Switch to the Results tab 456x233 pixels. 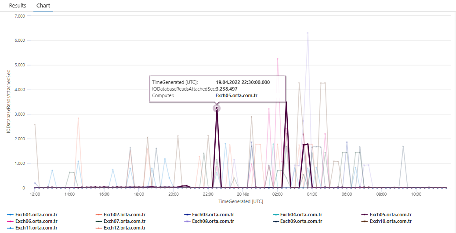click(18, 6)
